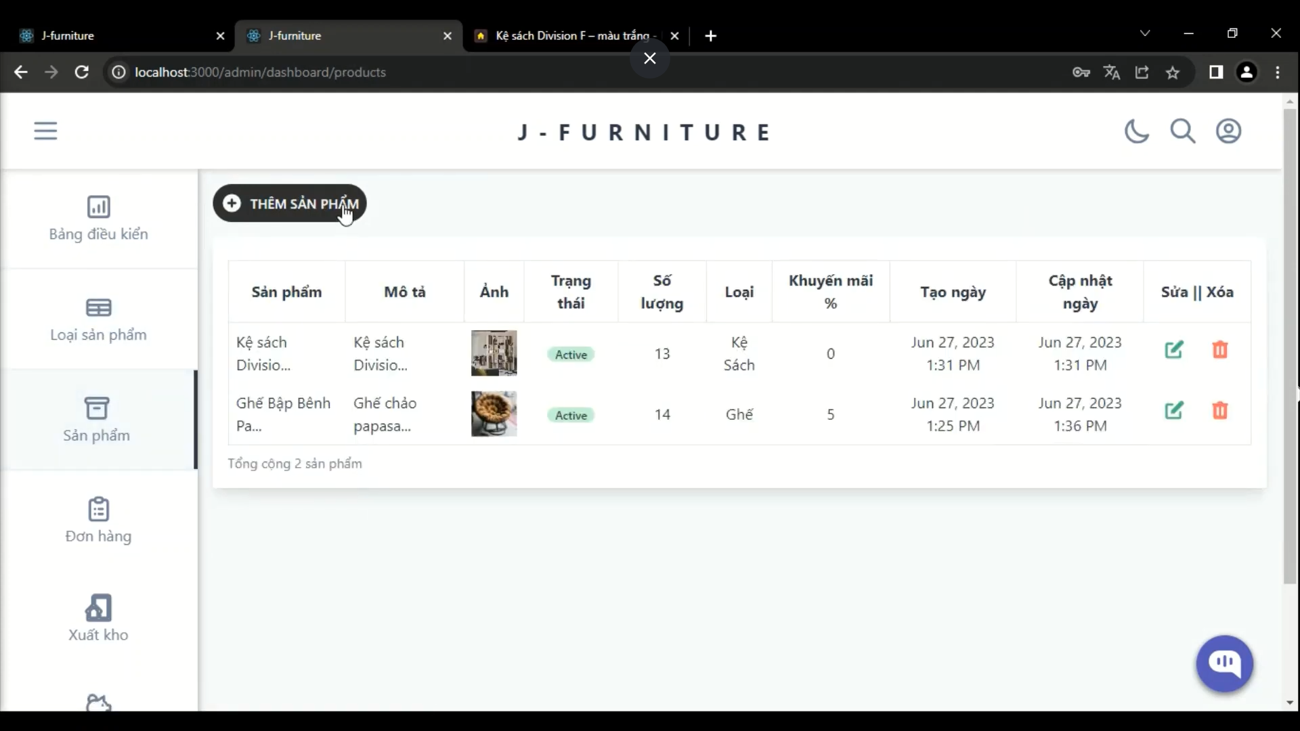Delete the Ghế Bập Bênh product
The height and width of the screenshot is (731, 1300).
coord(1220,410)
